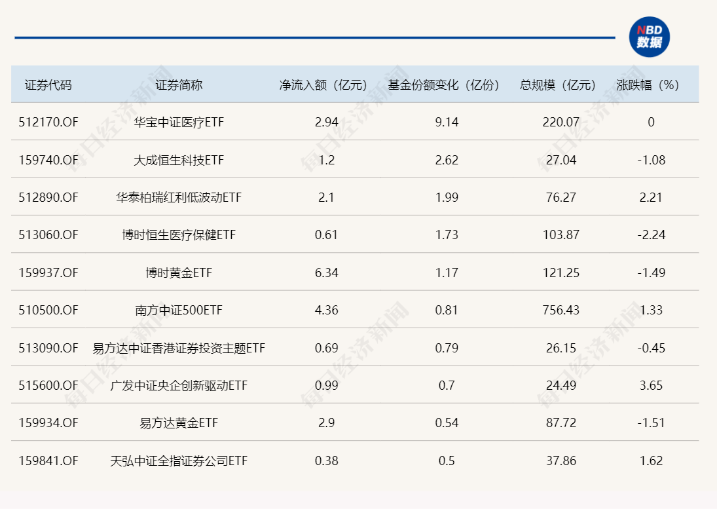Click total scale value 756.43

(x=561, y=311)
